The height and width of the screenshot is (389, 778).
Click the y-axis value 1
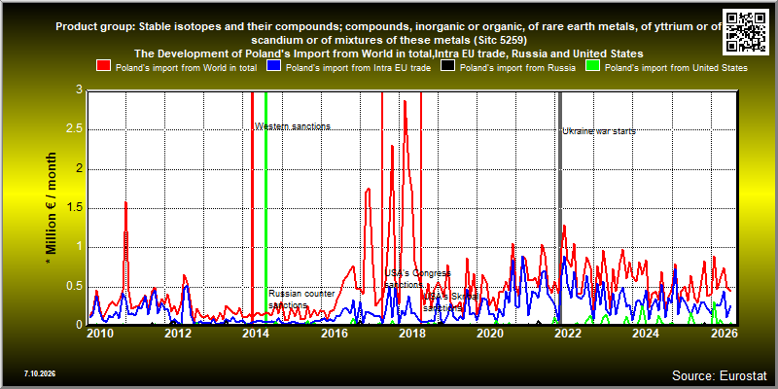pos(80,247)
